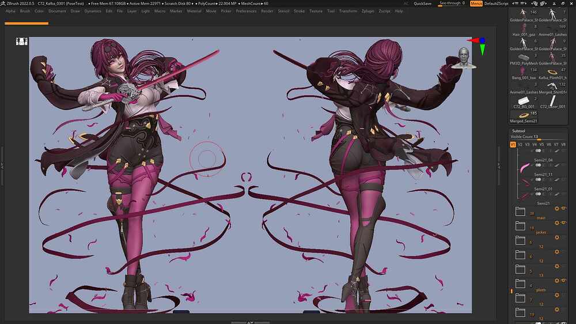Screen dimensions: 576x324
Task: Activate visibility set V1
Action: point(513,145)
